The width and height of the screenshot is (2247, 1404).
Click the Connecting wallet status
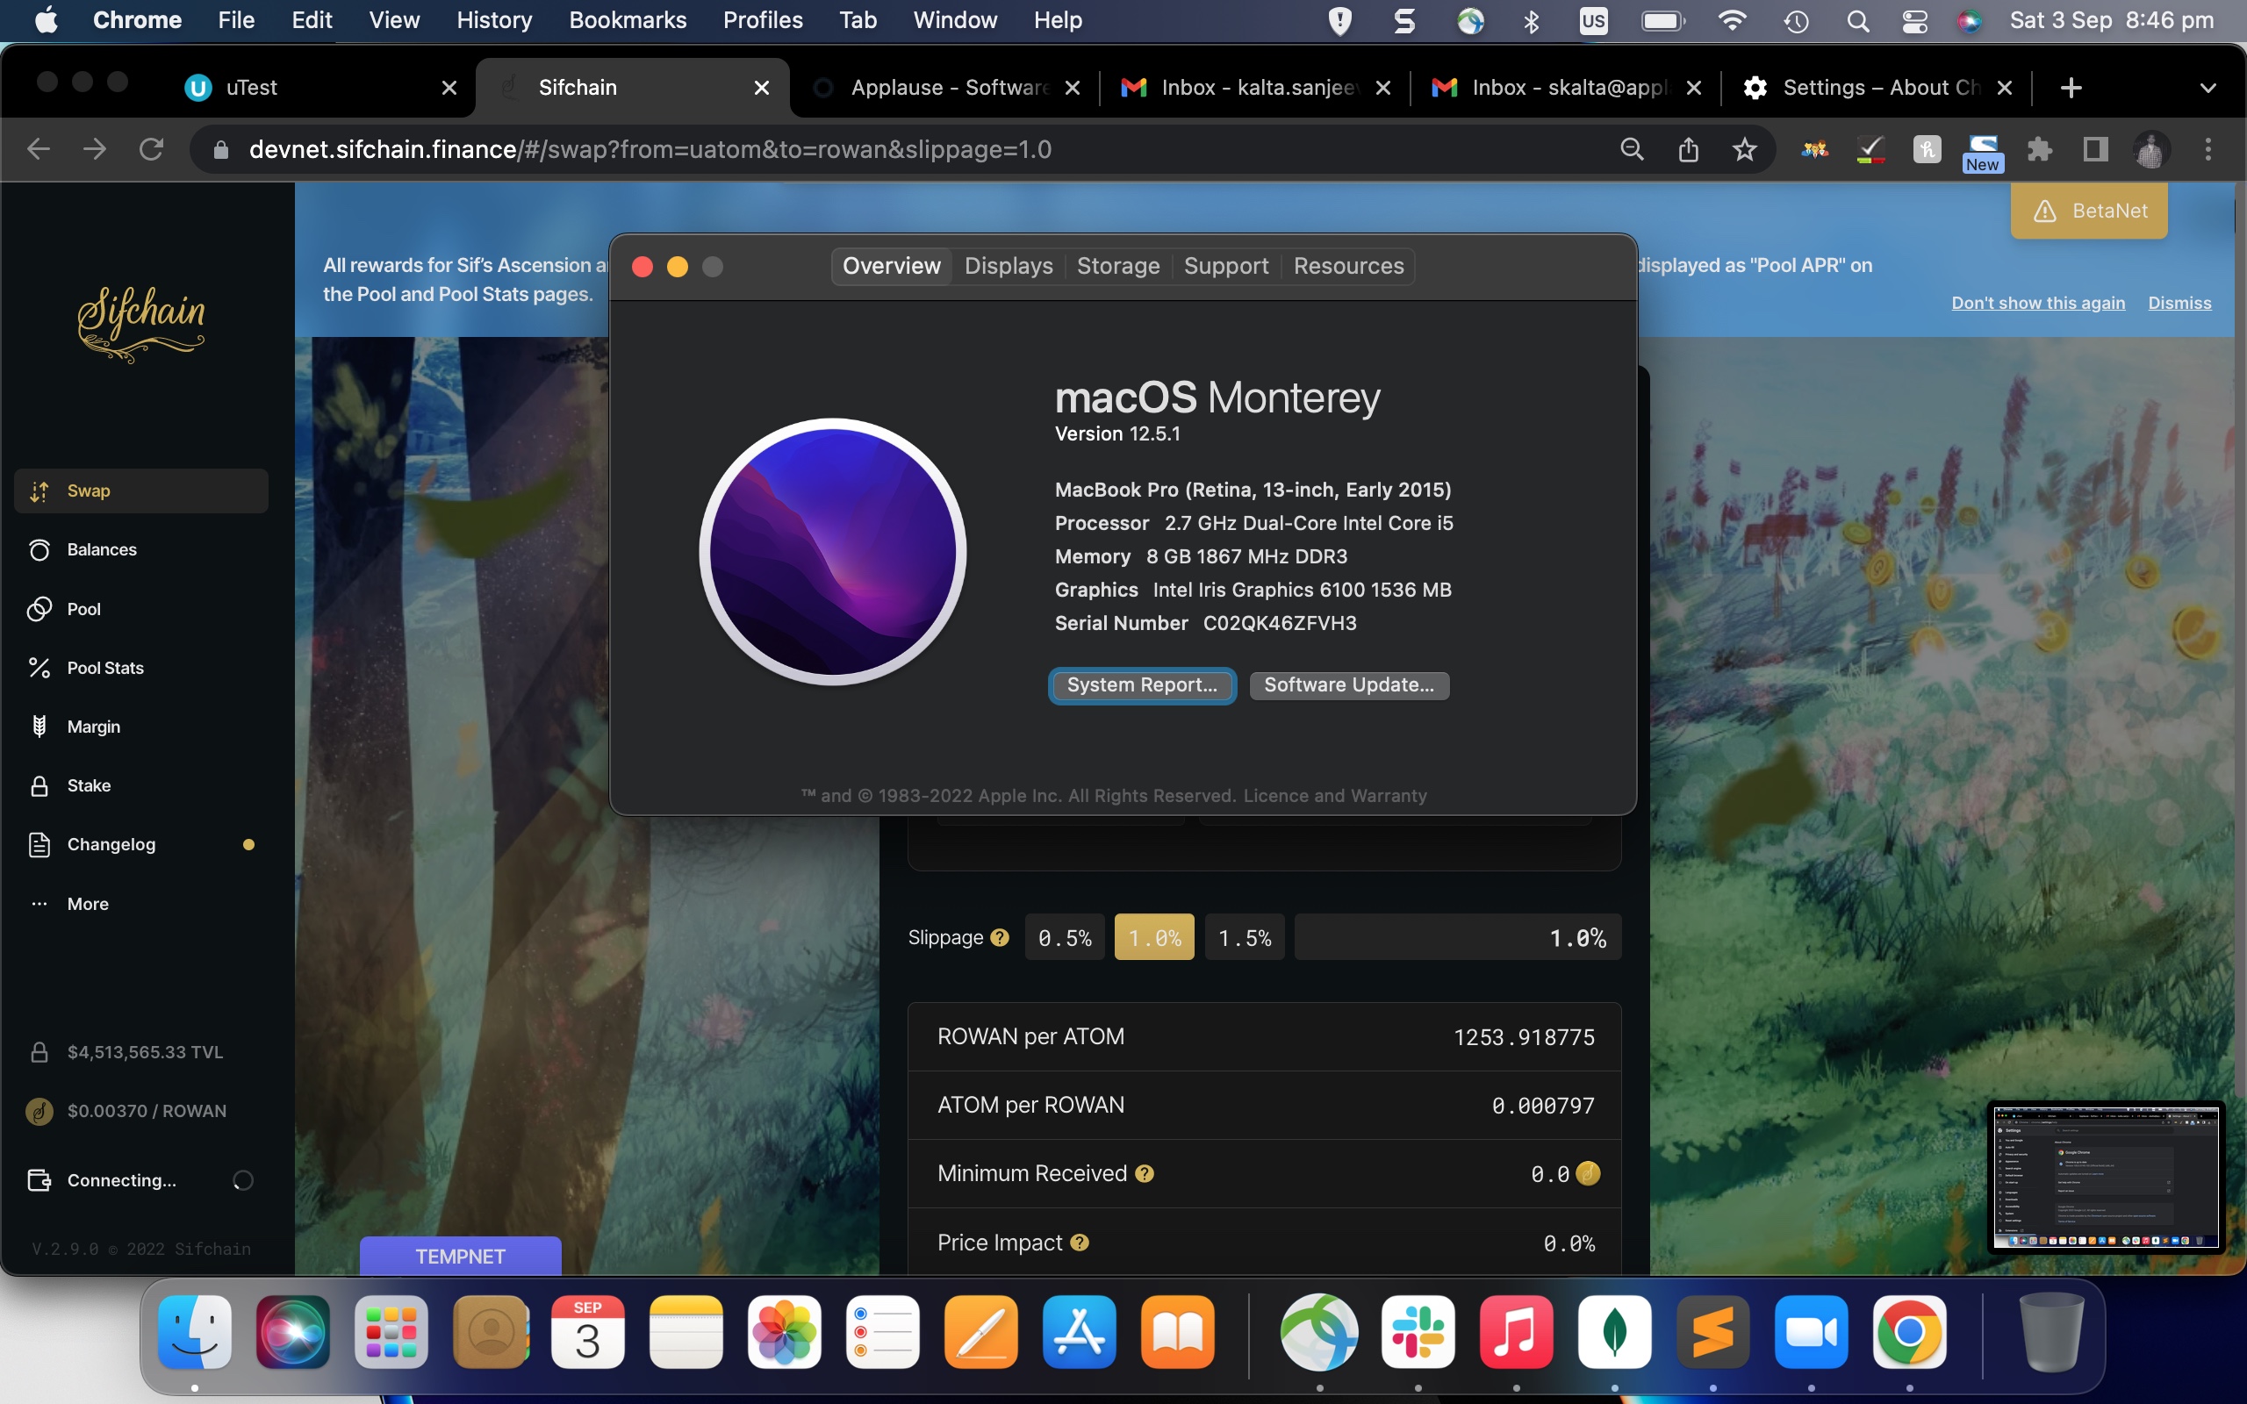(141, 1180)
